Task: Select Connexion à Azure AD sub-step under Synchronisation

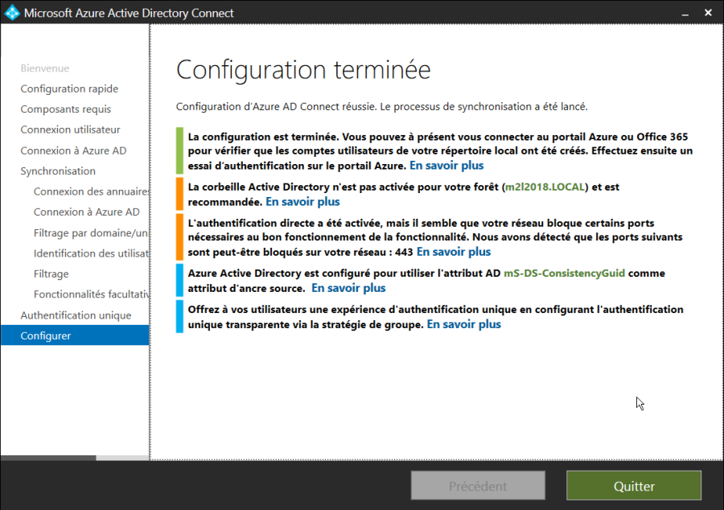Action: tap(86, 212)
